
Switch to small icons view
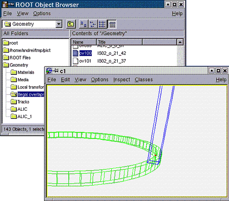[93, 24]
